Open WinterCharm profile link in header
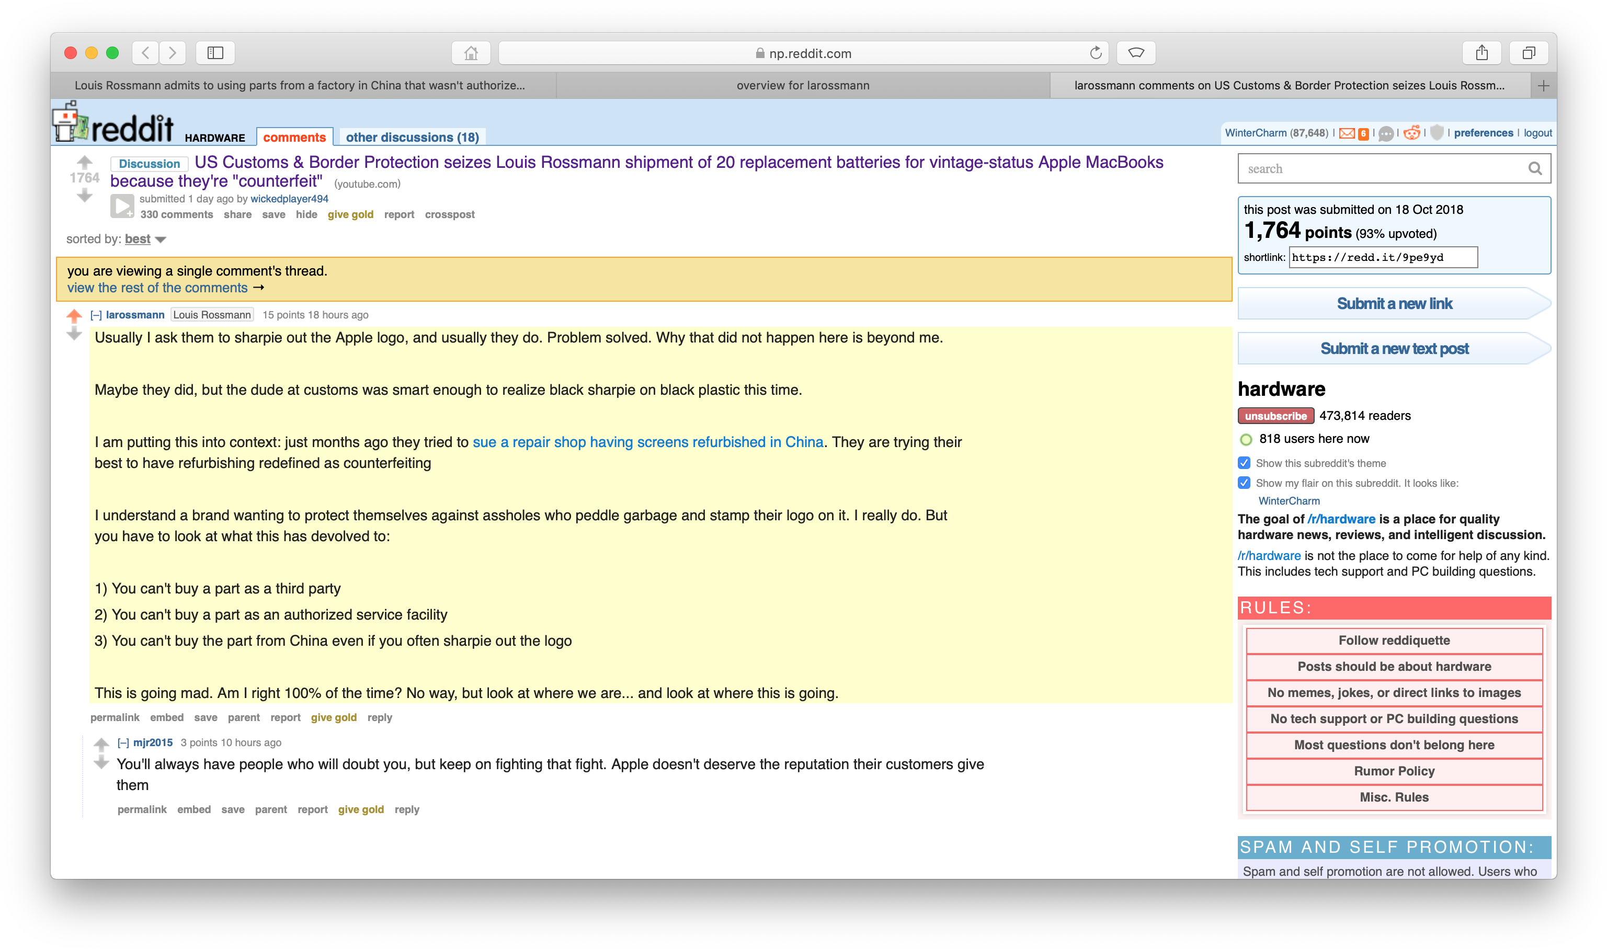This screenshot has width=1607, height=949. click(x=1255, y=133)
